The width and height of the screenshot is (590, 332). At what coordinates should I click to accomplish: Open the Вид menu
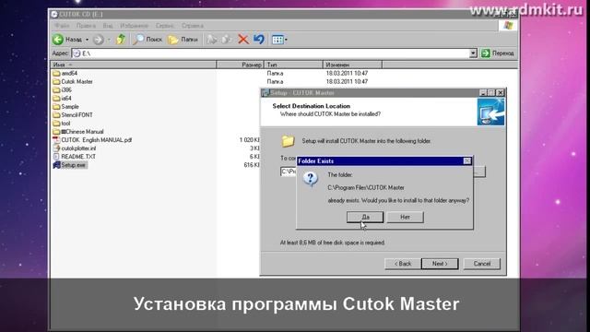pos(108,26)
